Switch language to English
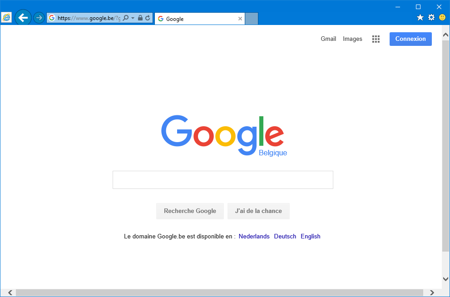The height and width of the screenshot is (297, 450). (x=311, y=236)
